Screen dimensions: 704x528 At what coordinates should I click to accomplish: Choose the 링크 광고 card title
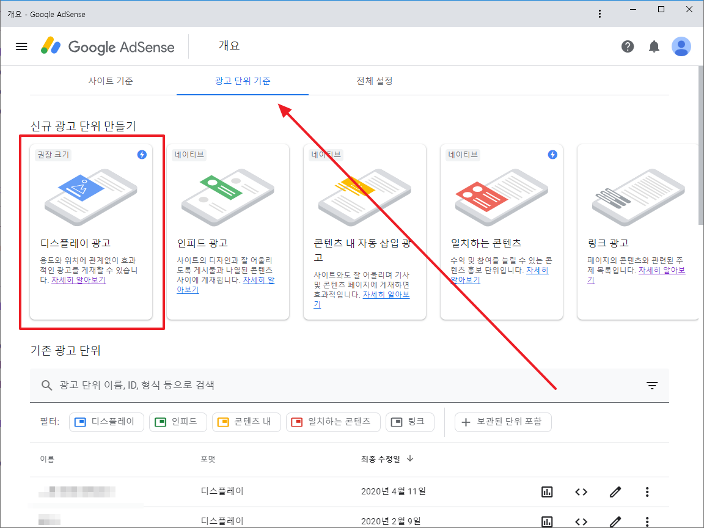tap(608, 243)
